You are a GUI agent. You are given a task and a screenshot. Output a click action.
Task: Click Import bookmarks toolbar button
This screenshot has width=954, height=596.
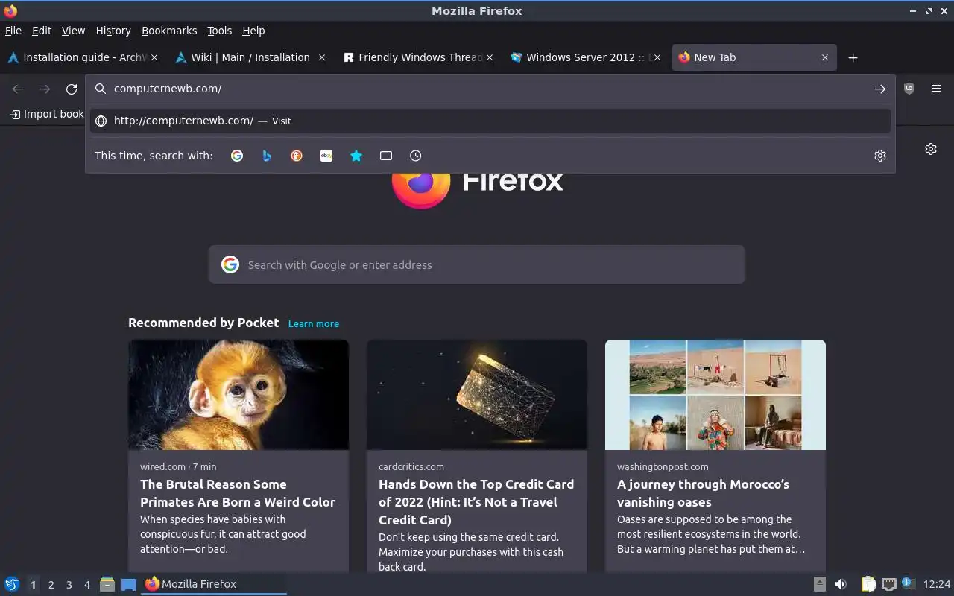tap(46, 114)
